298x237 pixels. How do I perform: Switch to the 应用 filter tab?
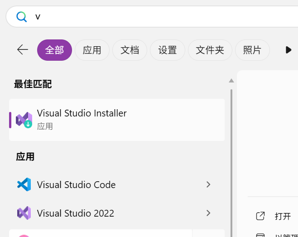pos(92,50)
